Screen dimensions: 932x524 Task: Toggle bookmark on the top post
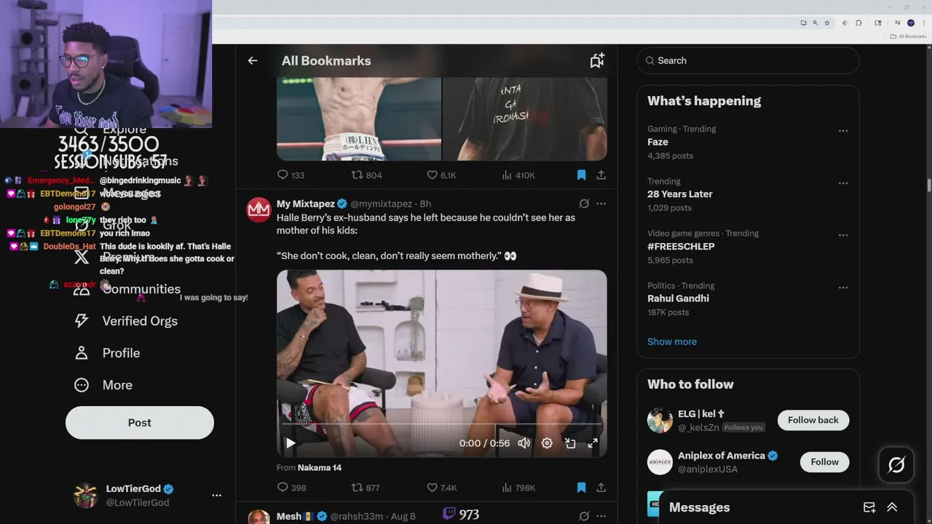(581, 175)
